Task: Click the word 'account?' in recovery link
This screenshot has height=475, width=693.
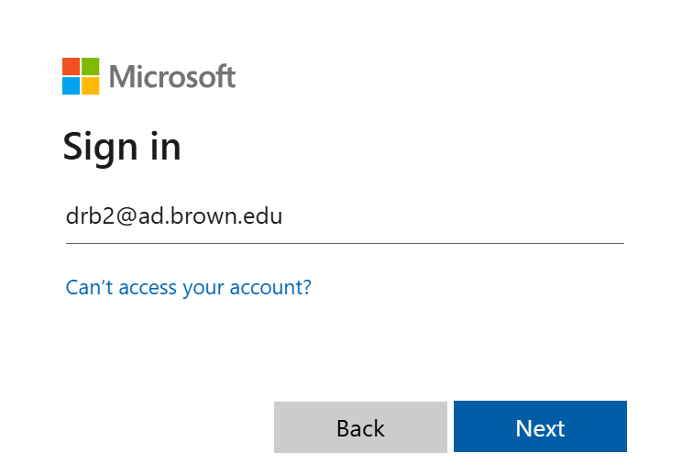Action: 270,288
